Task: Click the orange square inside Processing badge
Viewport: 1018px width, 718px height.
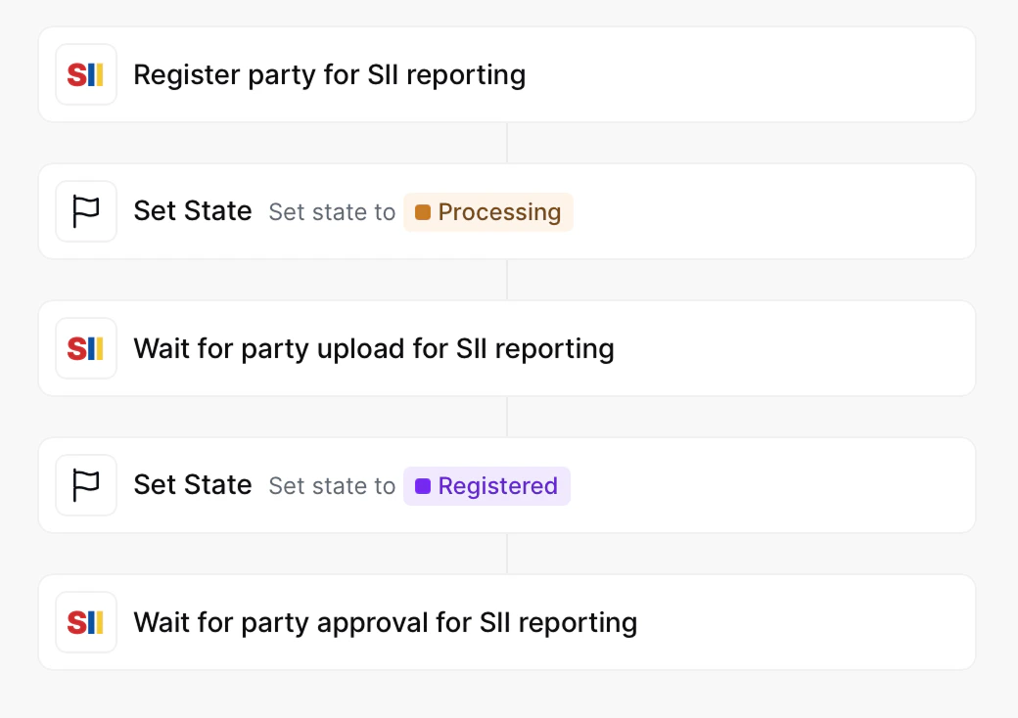Action: click(x=422, y=211)
